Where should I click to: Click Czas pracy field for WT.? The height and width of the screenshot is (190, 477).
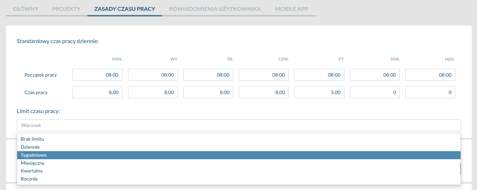tap(153, 92)
